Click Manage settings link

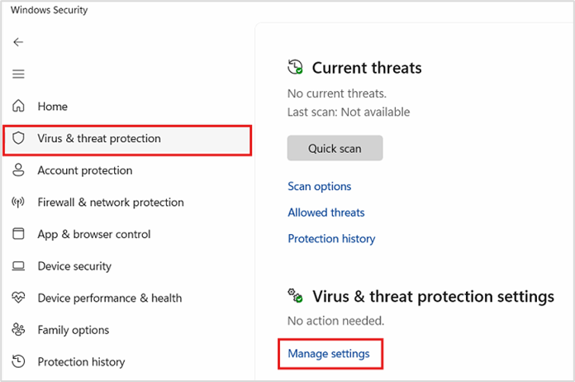tap(329, 354)
